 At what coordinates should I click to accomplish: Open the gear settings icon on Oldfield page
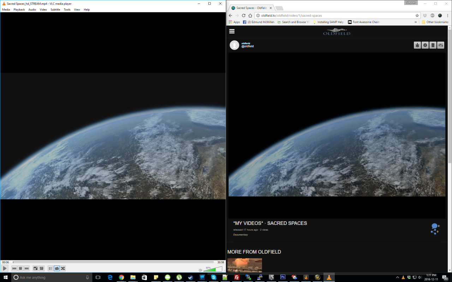(425, 45)
